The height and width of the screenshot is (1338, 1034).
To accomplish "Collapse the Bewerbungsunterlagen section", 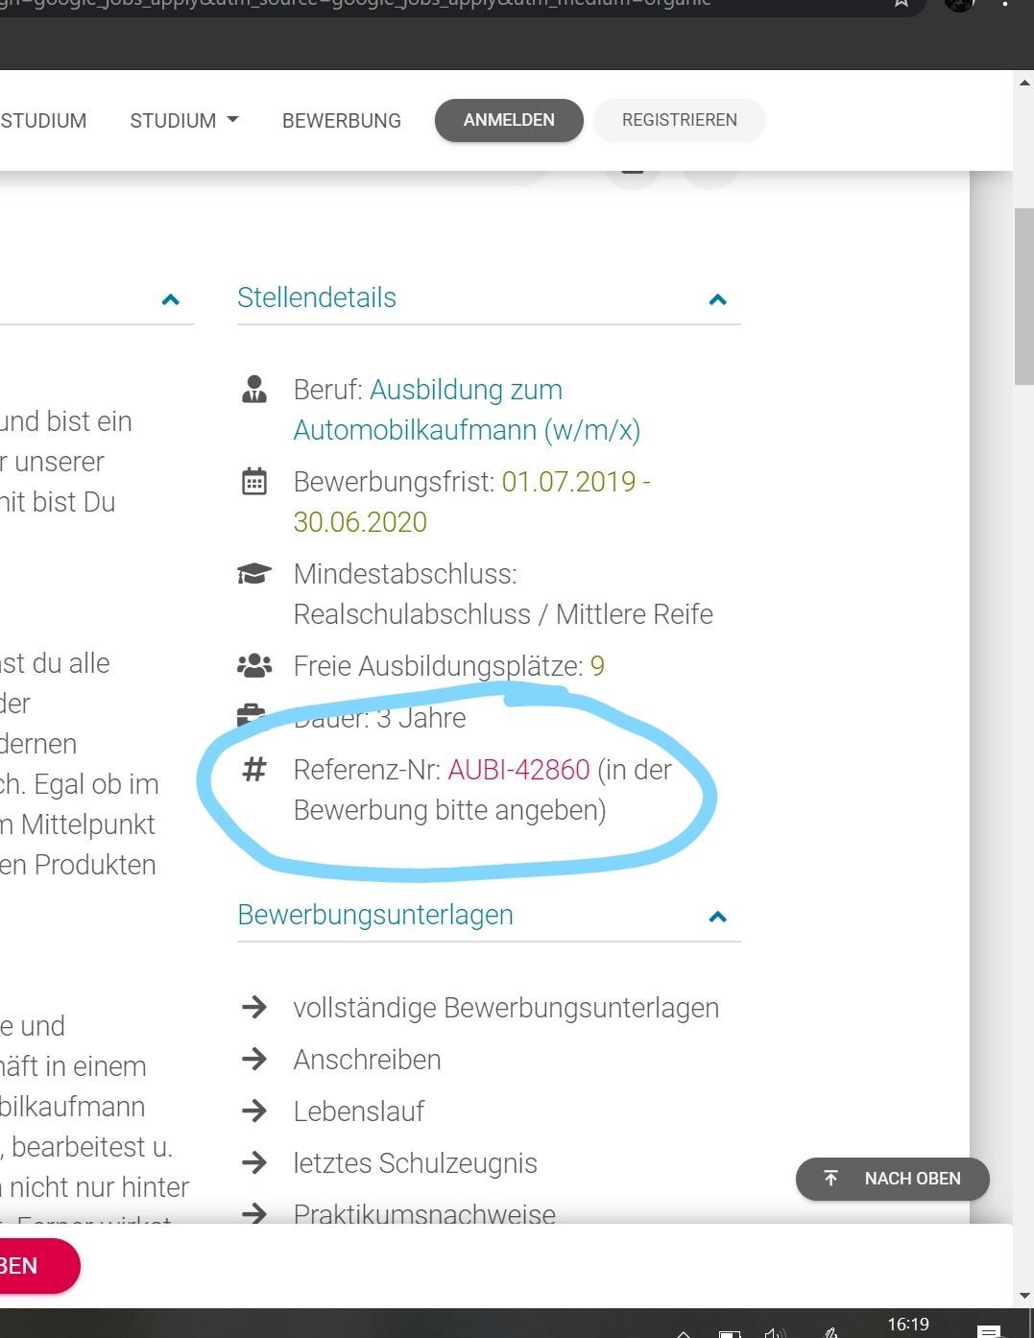I will [717, 917].
